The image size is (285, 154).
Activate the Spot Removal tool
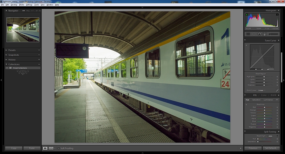254,34
